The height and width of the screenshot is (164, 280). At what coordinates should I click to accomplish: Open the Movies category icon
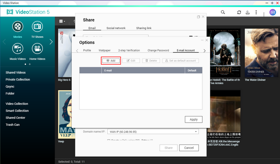17,27
